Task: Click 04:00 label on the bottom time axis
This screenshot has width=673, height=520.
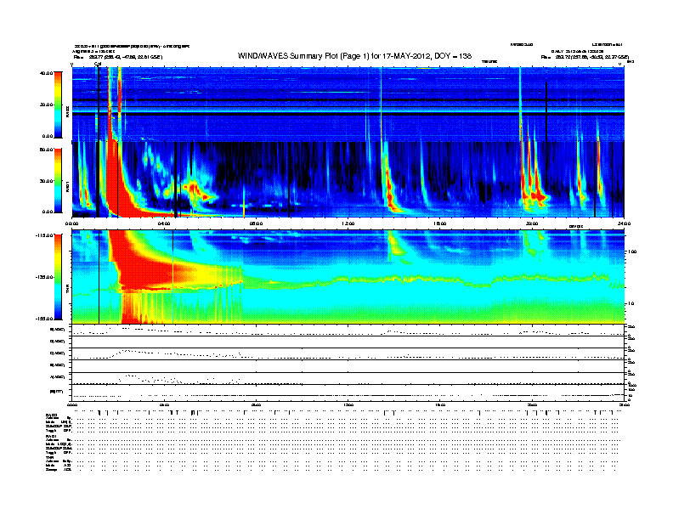Action: [164, 405]
